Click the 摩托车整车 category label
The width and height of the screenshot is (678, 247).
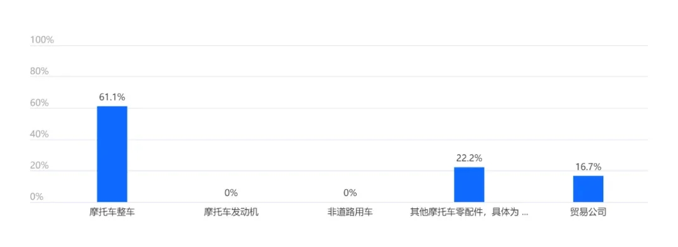[112, 213]
